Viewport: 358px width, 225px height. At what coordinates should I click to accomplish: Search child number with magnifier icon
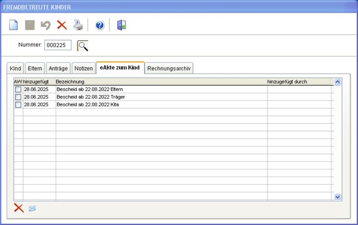[83, 46]
